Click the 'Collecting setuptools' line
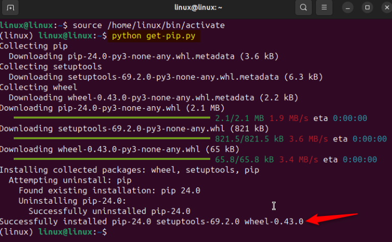The image size is (392, 242). (x=51, y=66)
